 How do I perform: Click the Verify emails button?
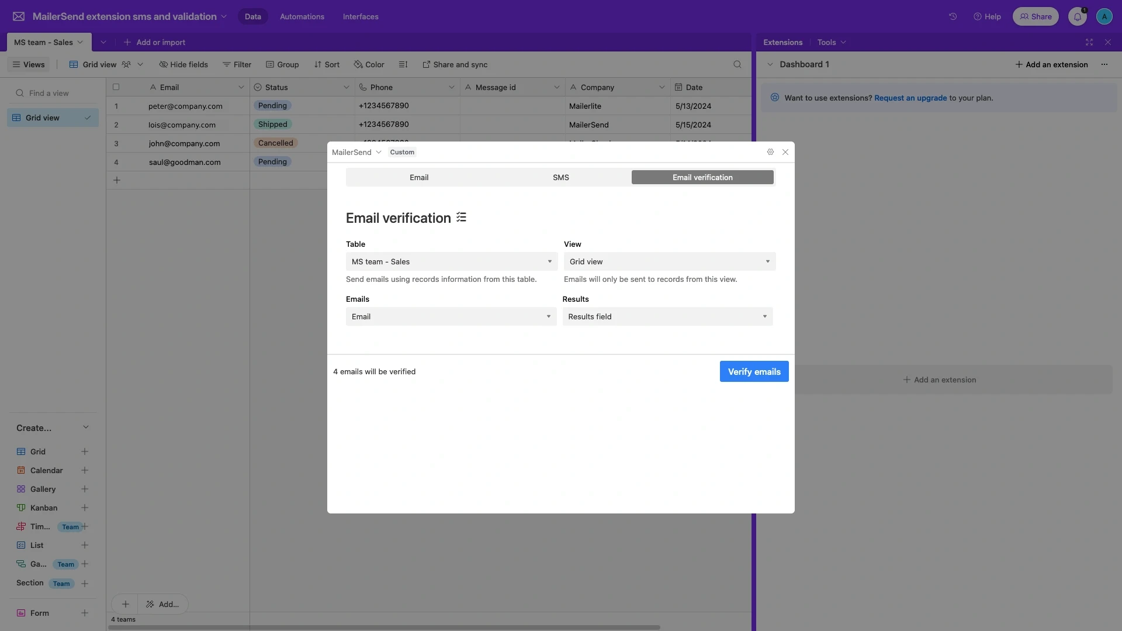(x=754, y=371)
